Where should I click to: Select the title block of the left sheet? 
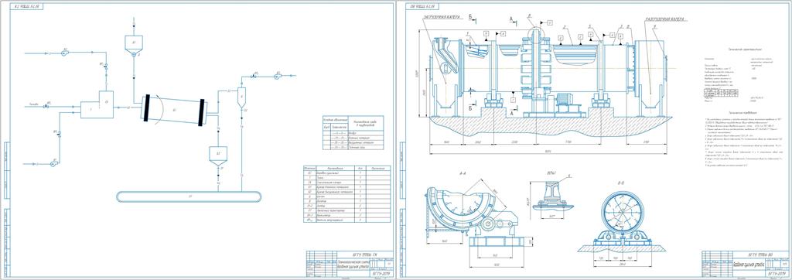coord(349,263)
